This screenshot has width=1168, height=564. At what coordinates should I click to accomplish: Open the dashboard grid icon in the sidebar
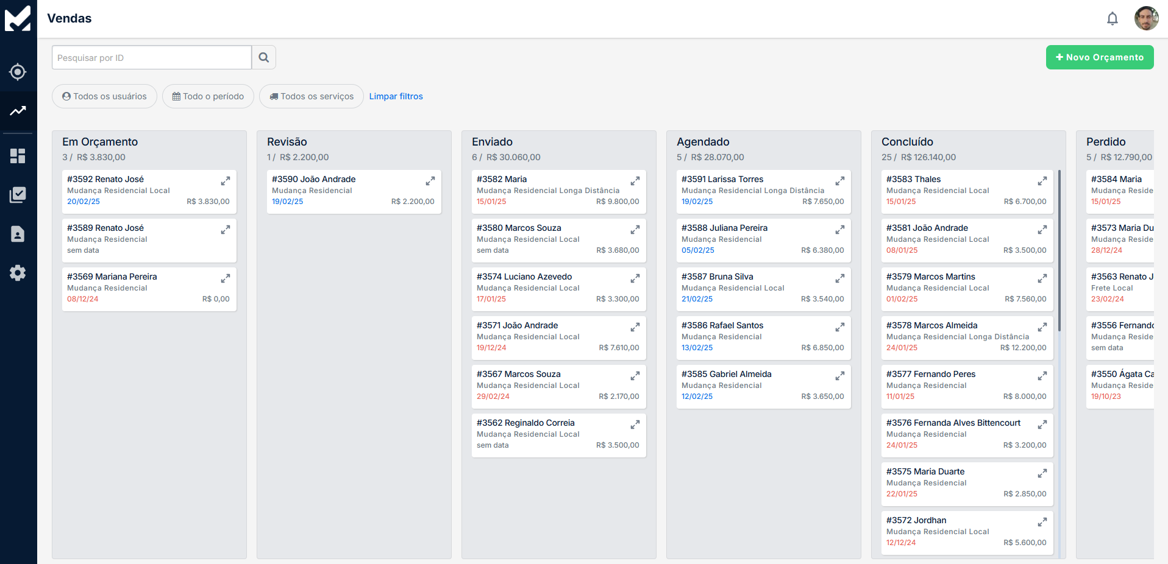point(18,155)
